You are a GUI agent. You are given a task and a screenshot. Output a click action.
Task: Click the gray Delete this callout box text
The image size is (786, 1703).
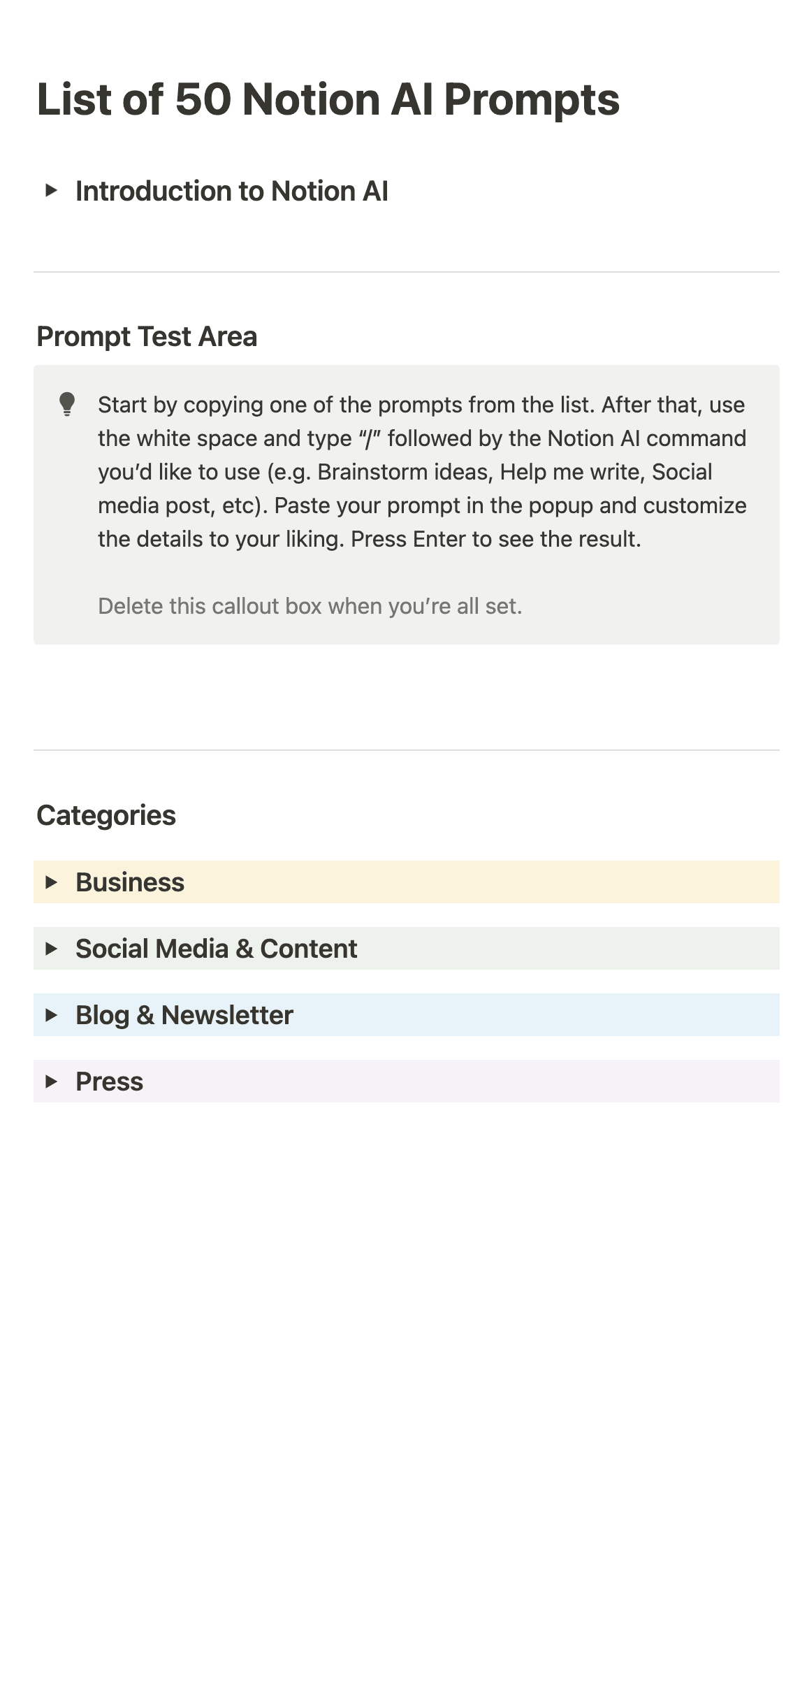coord(310,606)
